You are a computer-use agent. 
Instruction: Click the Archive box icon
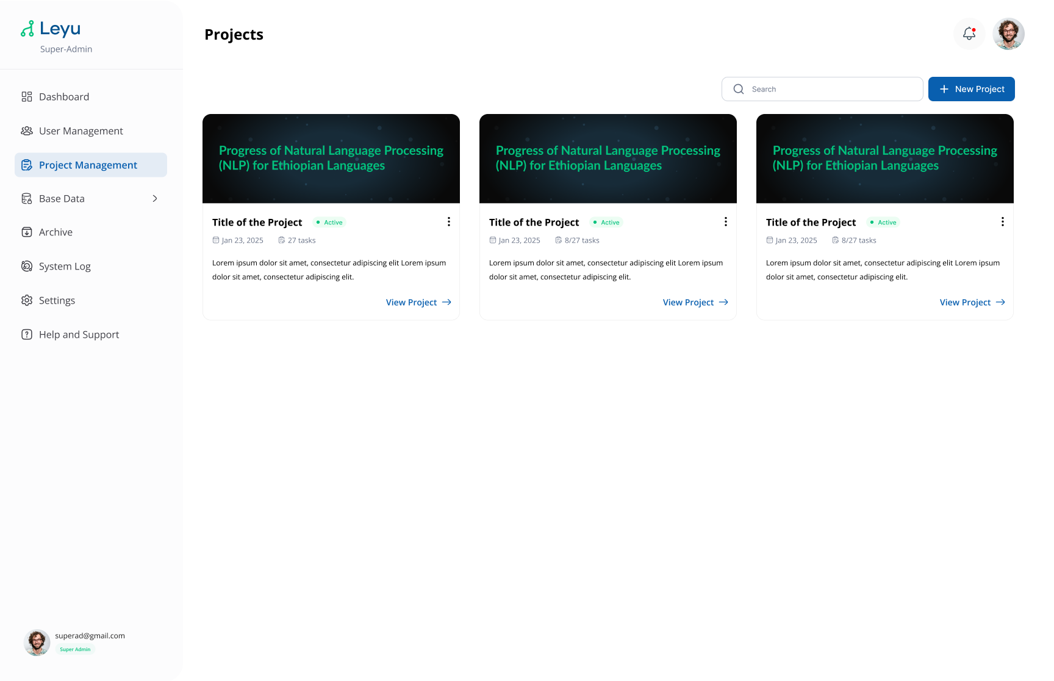[x=27, y=232]
